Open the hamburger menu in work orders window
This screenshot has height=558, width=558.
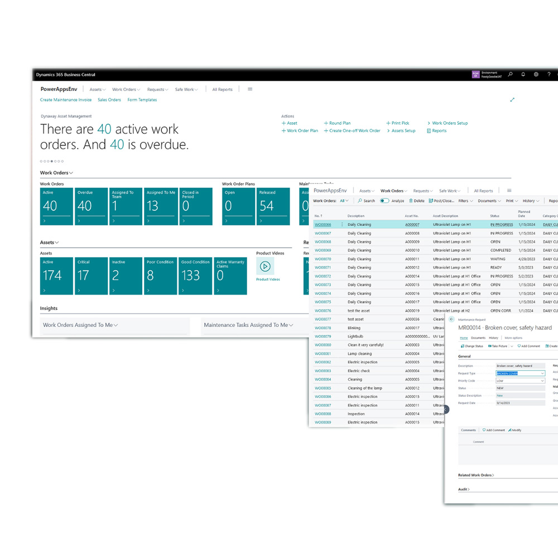509,190
